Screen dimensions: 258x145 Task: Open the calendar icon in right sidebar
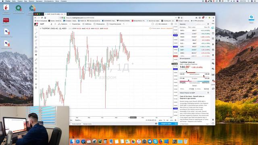(213, 50)
